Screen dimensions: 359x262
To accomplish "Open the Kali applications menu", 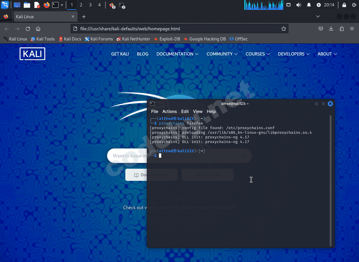I will coord(5,5).
